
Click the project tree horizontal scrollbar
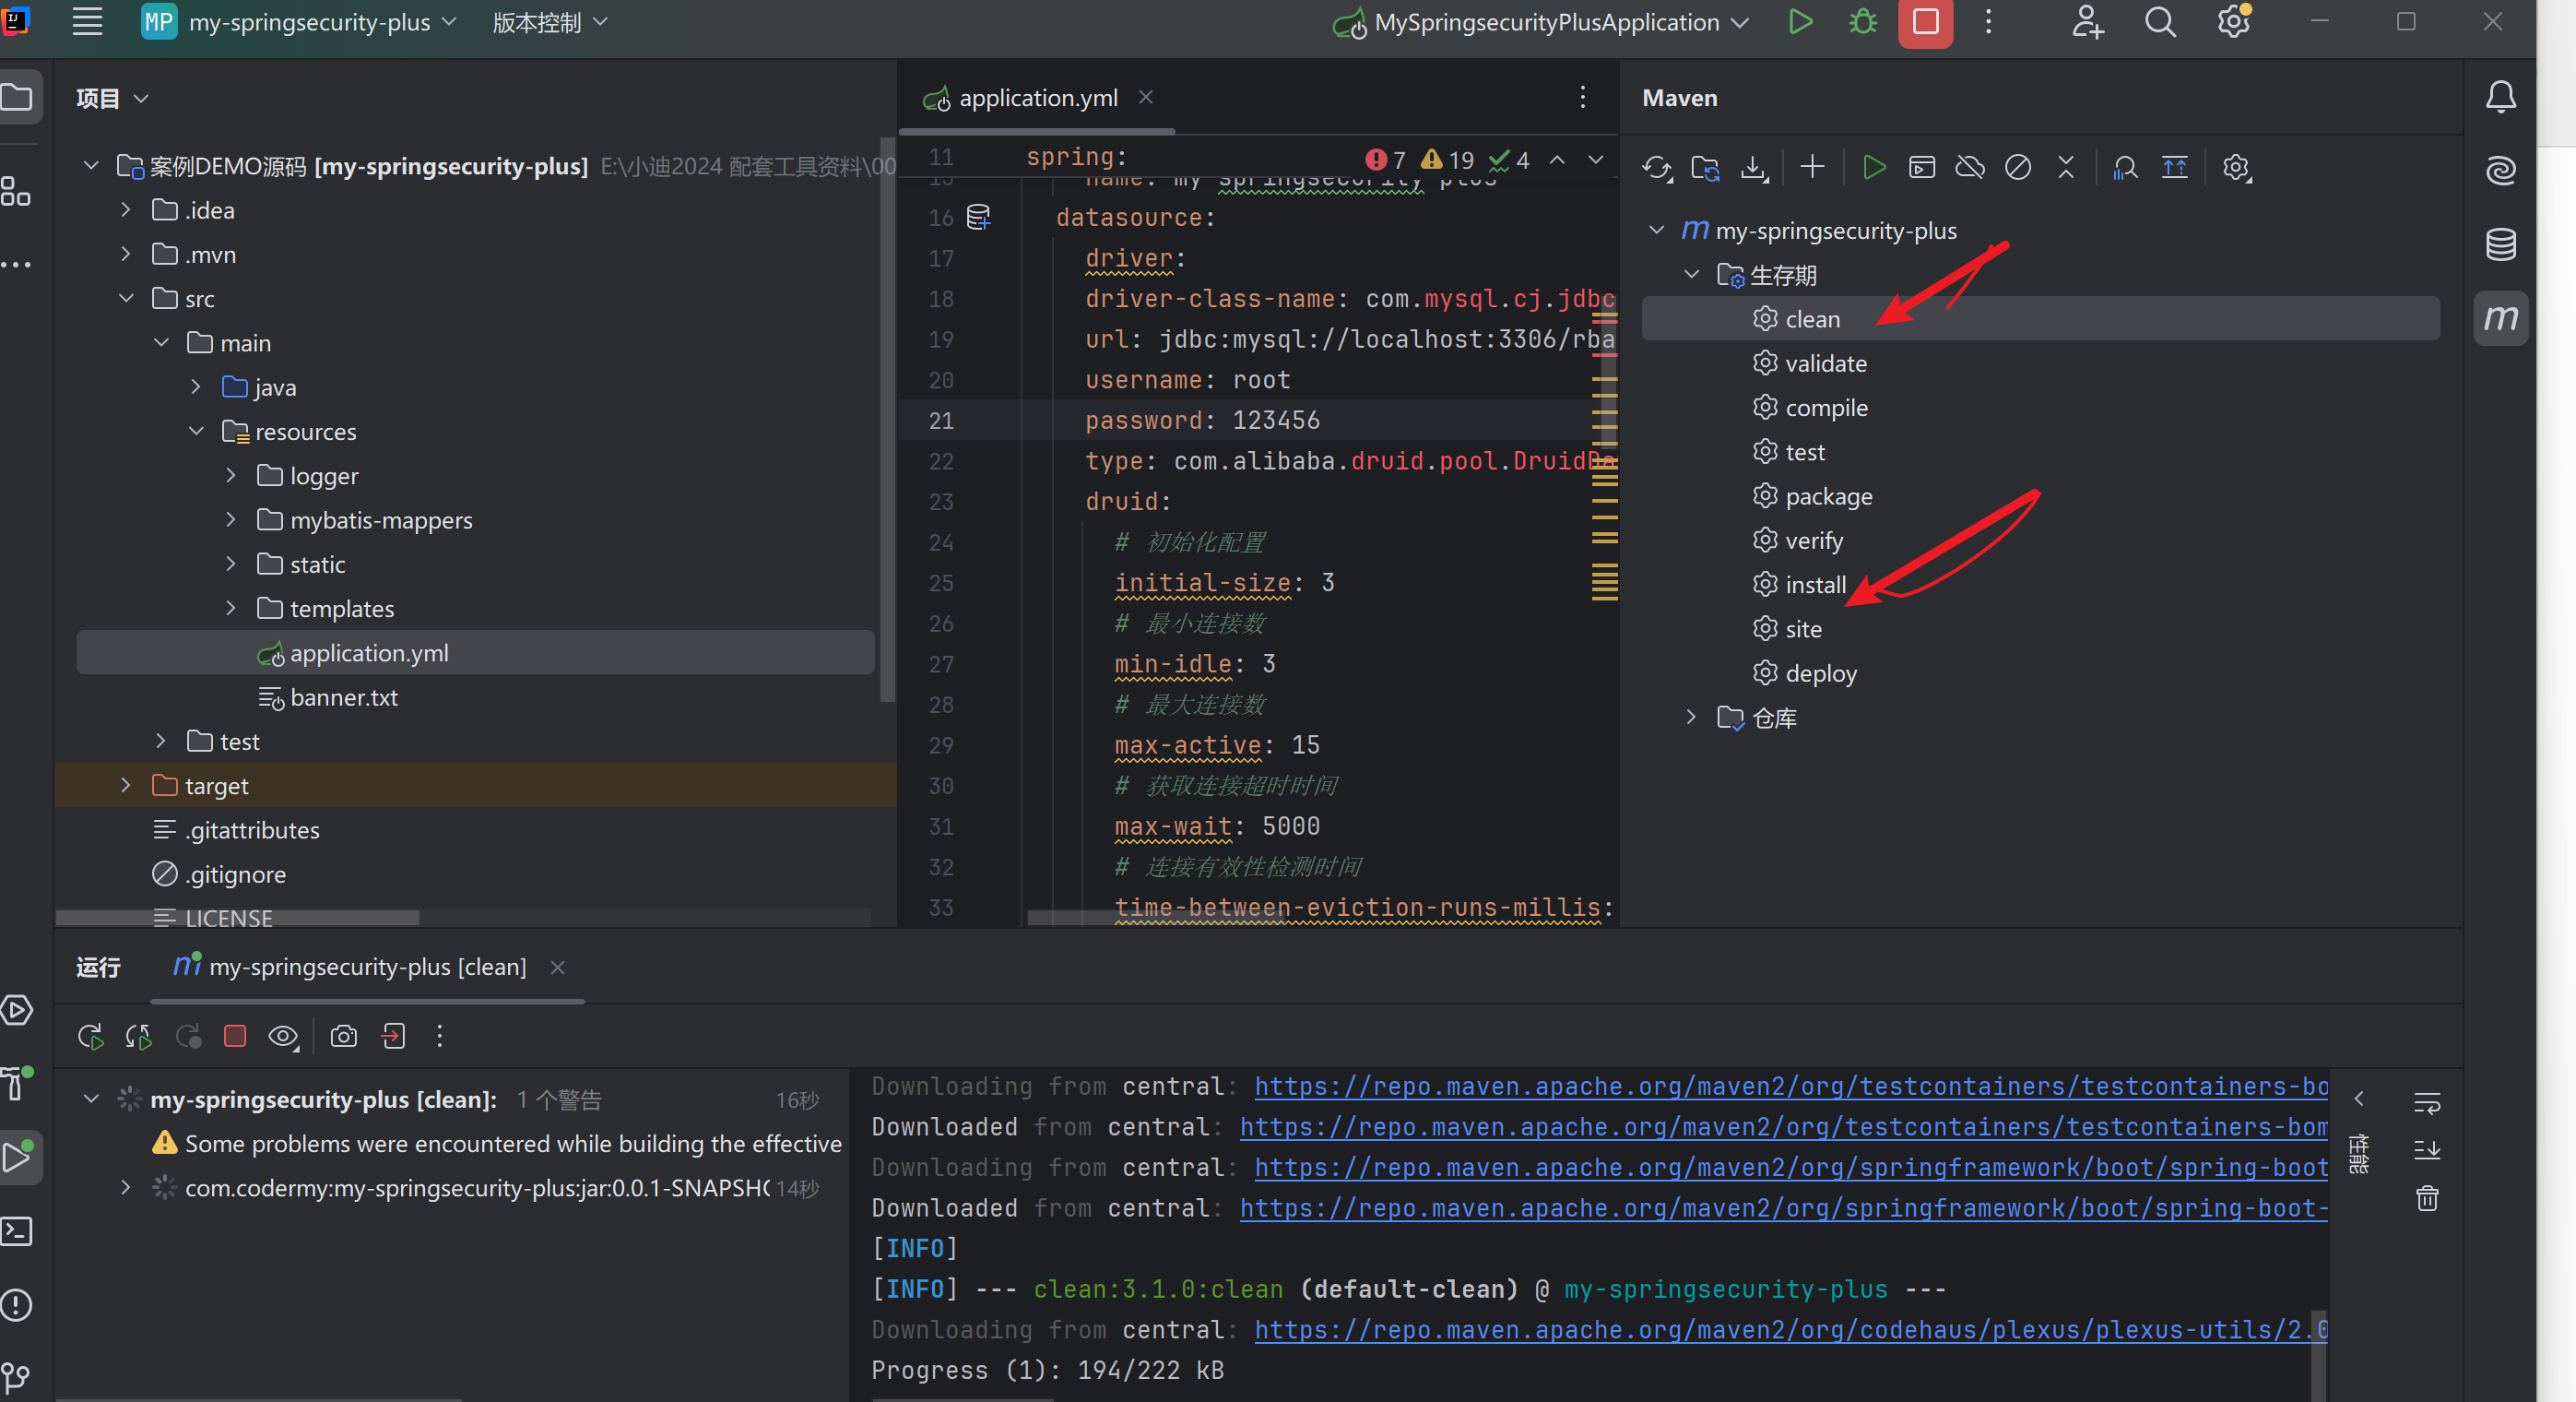tap(237, 917)
